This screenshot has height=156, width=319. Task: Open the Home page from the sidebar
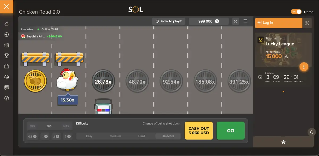pyautogui.click(x=7, y=24)
